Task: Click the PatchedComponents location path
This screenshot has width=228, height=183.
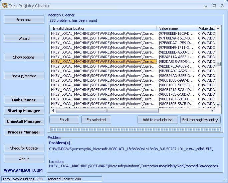Action: coord(133,166)
